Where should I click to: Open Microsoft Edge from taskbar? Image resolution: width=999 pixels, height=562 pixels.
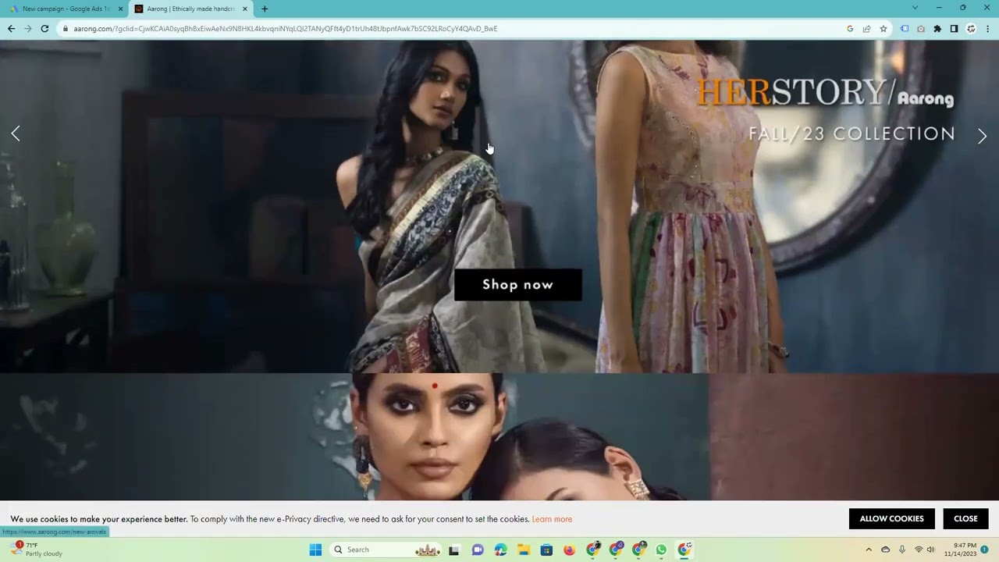500,550
